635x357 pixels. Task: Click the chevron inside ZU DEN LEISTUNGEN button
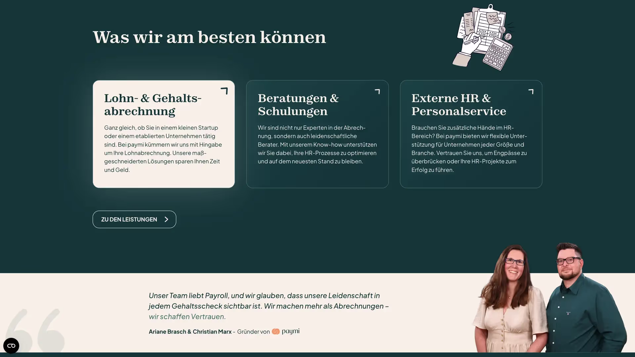(166, 219)
